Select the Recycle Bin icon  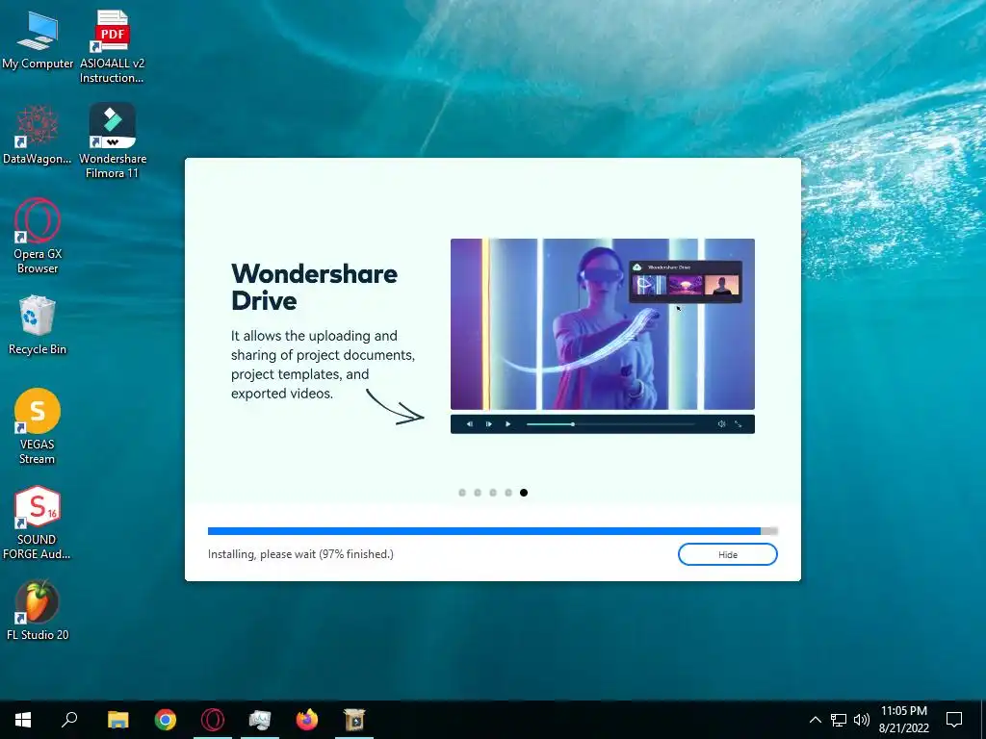pos(38,325)
